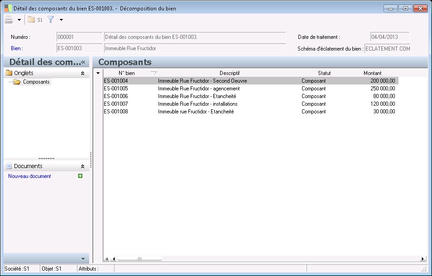Select row ES-001007
The width and height of the screenshot is (432, 276).
point(251,104)
